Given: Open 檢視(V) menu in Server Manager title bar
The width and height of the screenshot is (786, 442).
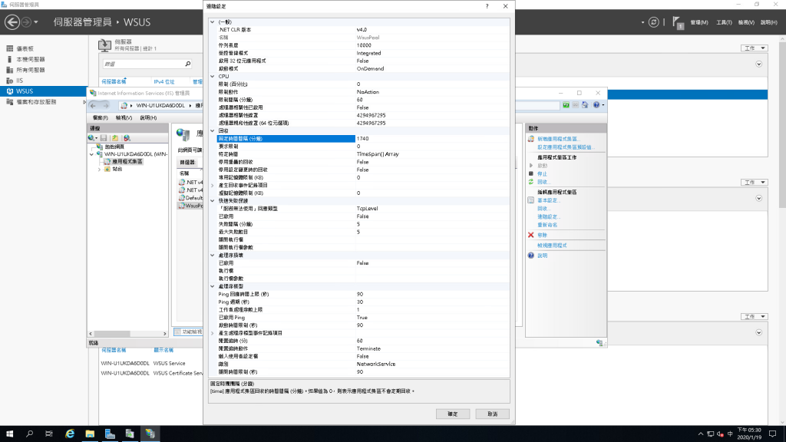Looking at the screenshot, I should click(x=746, y=22).
